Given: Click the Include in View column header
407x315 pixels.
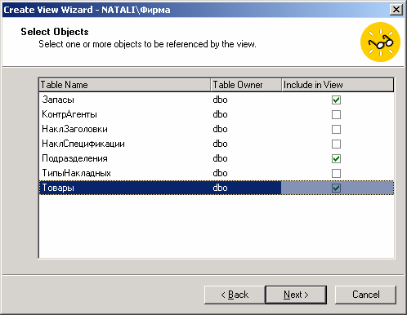Looking at the screenshot, I should tap(338, 85).
